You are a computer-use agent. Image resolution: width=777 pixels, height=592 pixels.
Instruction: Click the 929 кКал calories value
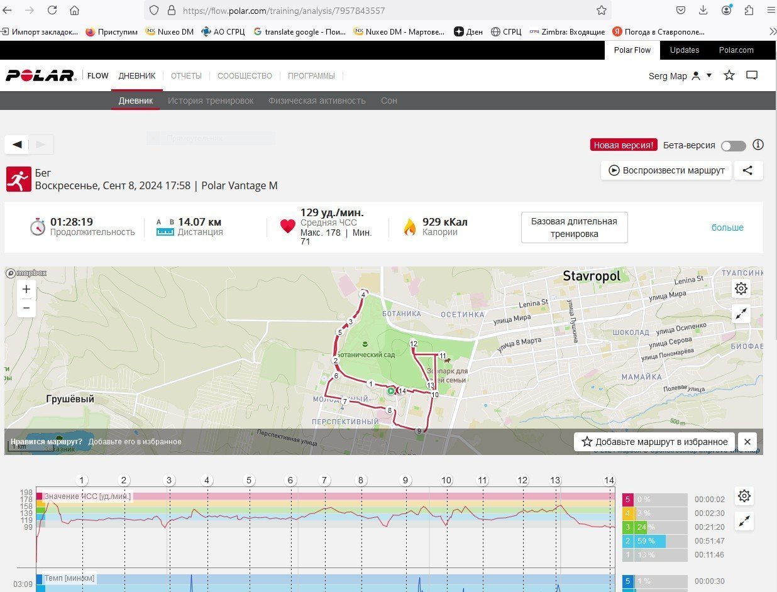click(444, 222)
